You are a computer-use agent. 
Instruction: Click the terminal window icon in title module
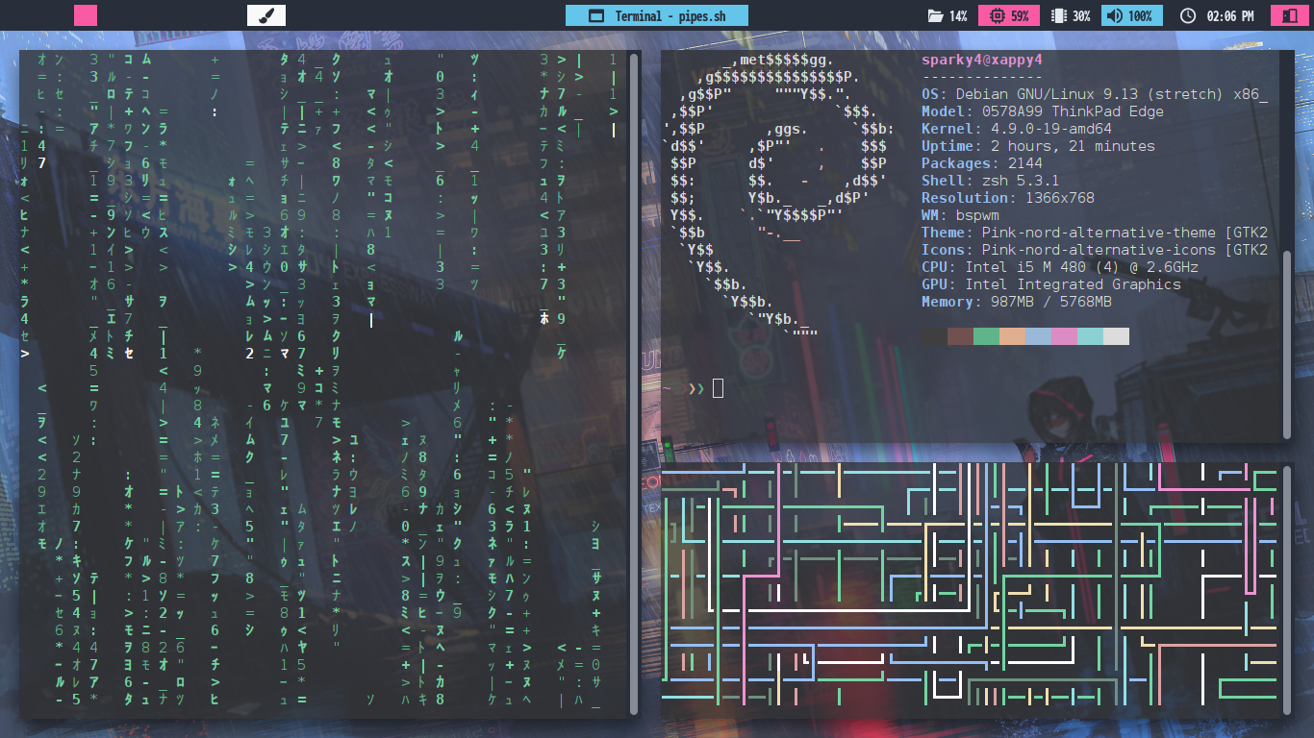tap(596, 16)
